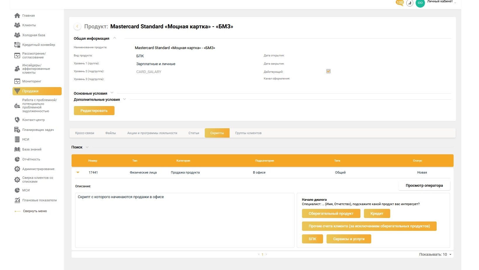The image size is (479, 270).
Task: Sort by the Тип column header
Action: 135,161
